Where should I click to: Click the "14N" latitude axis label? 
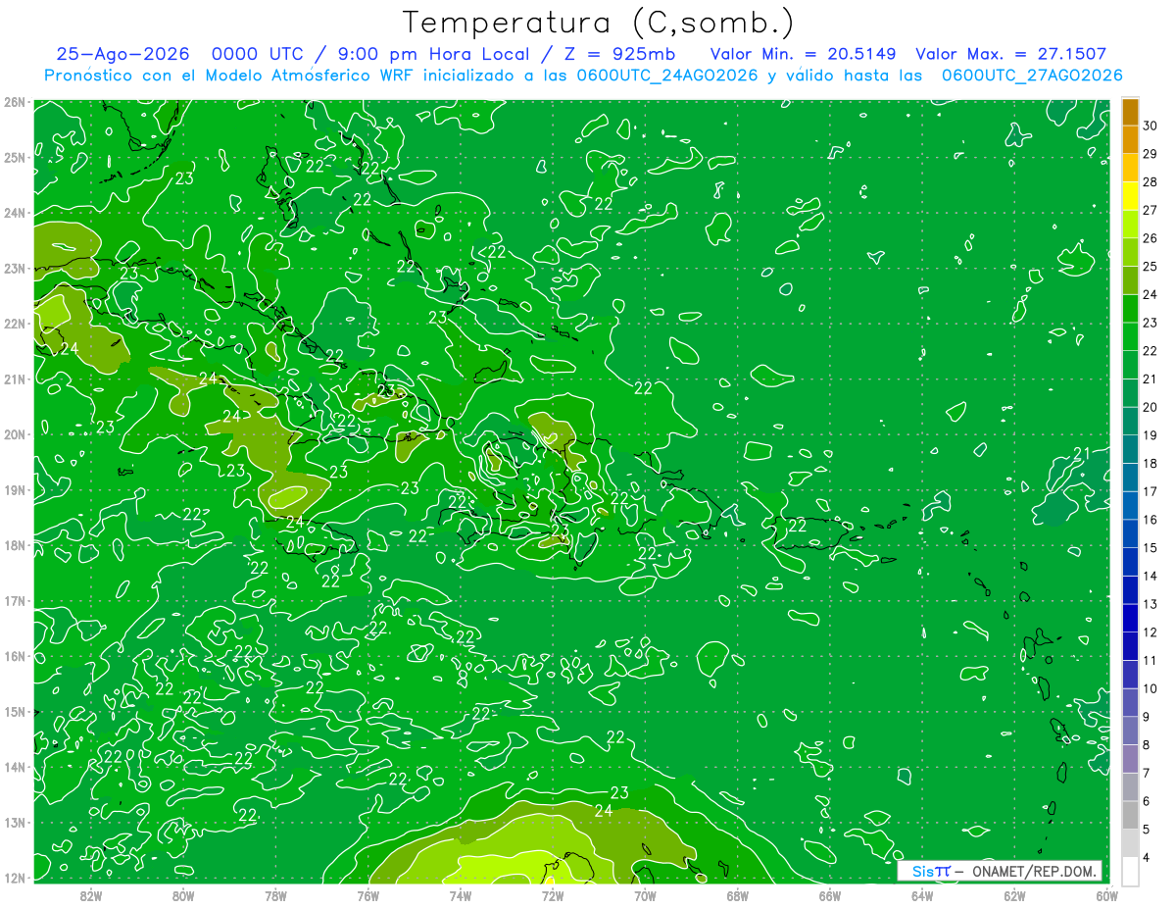tap(14, 767)
